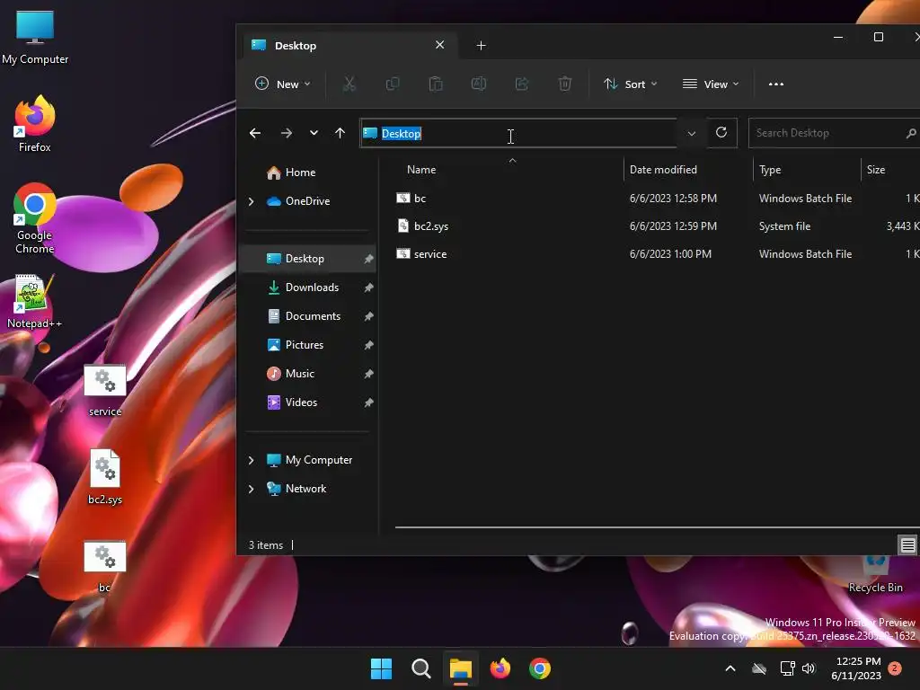Screen dimensions: 920x690
Task: Select the service file on the desktop
Action: 105,392
